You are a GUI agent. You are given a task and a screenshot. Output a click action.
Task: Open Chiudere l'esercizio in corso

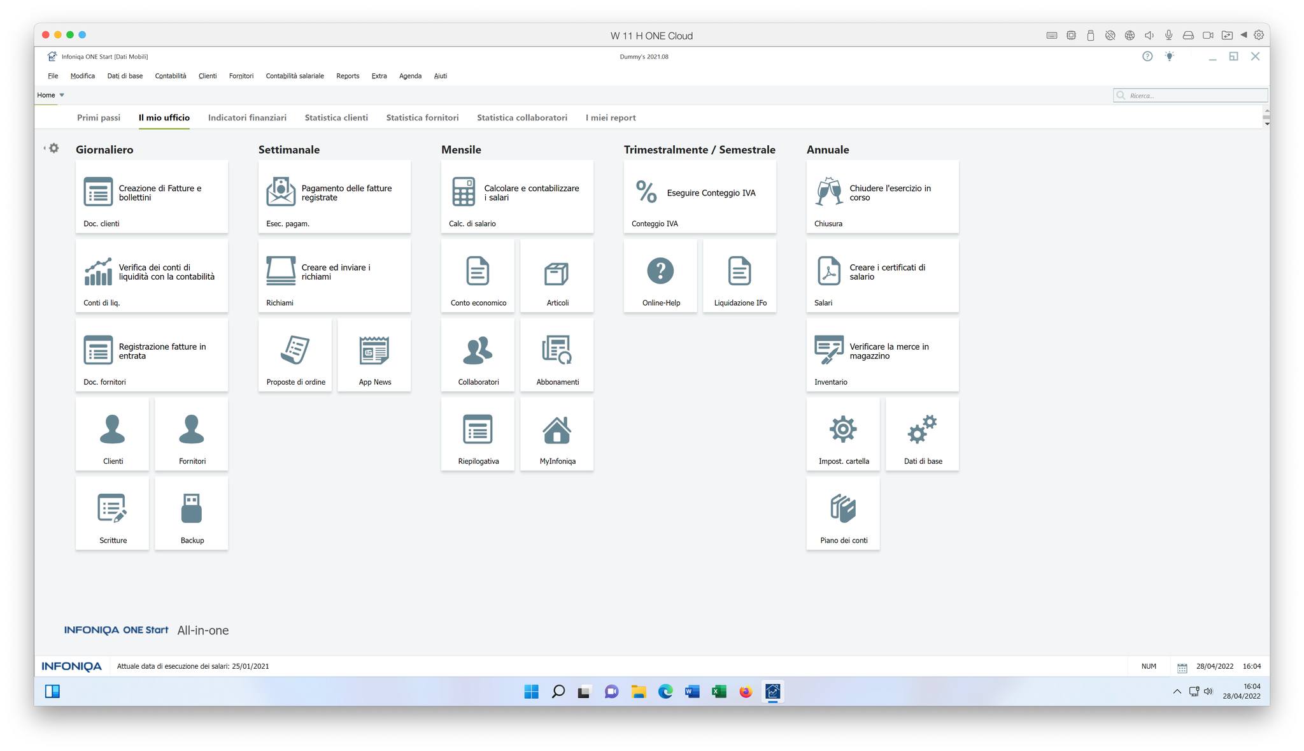882,196
